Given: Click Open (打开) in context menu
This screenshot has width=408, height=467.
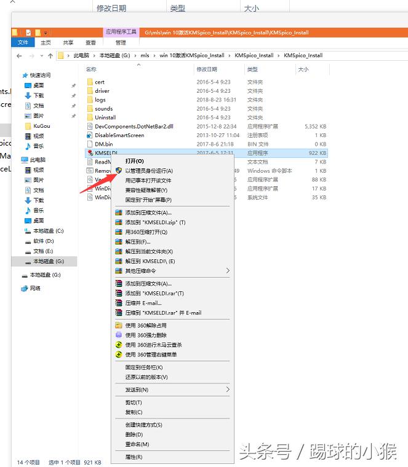Looking at the screenshot, I should pos(135,161).
